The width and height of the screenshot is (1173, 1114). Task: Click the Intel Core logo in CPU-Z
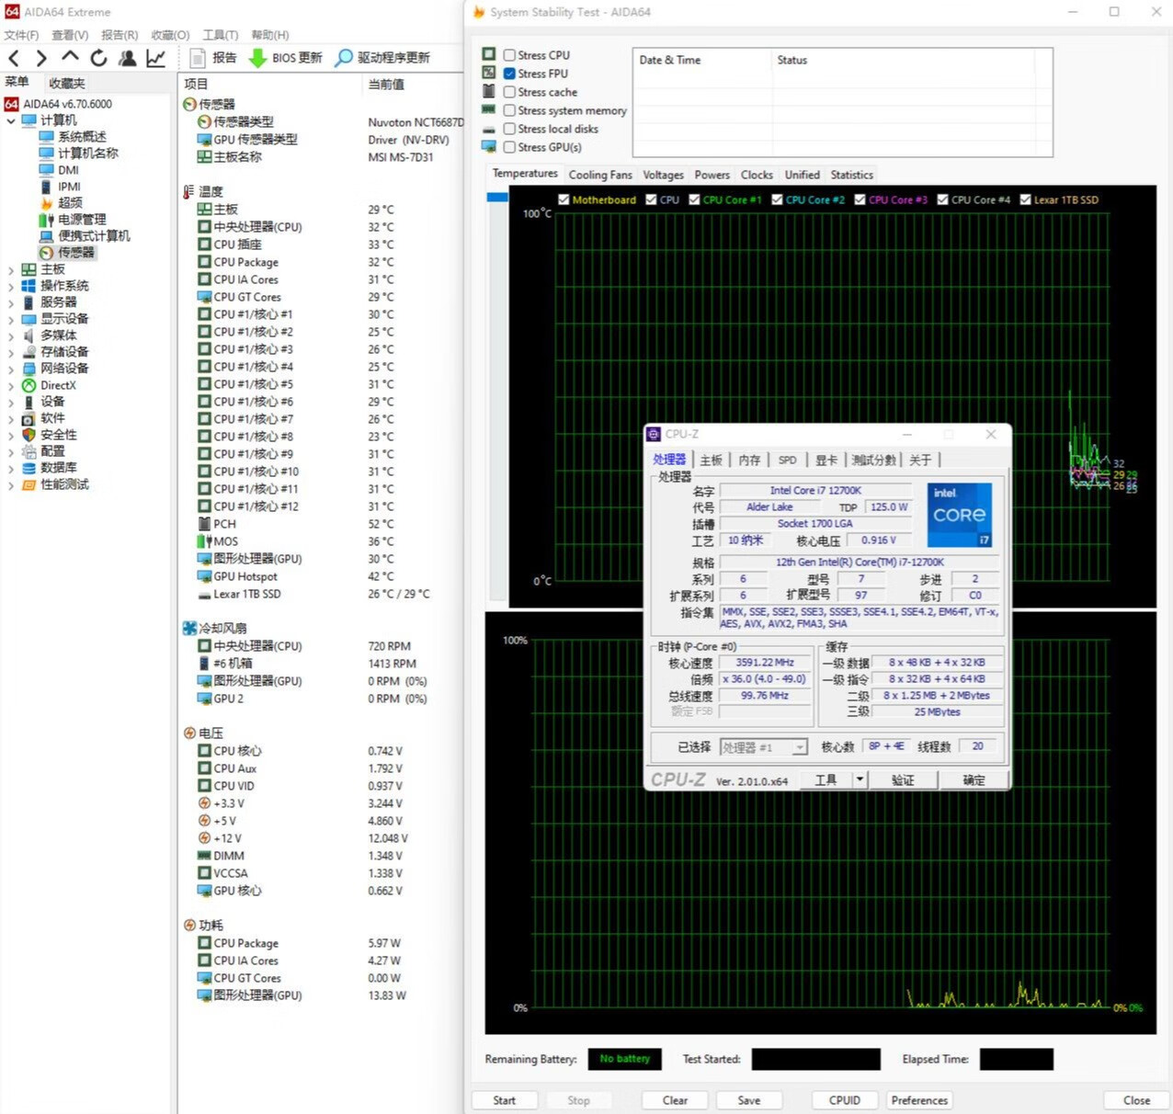tap(960, 515)
